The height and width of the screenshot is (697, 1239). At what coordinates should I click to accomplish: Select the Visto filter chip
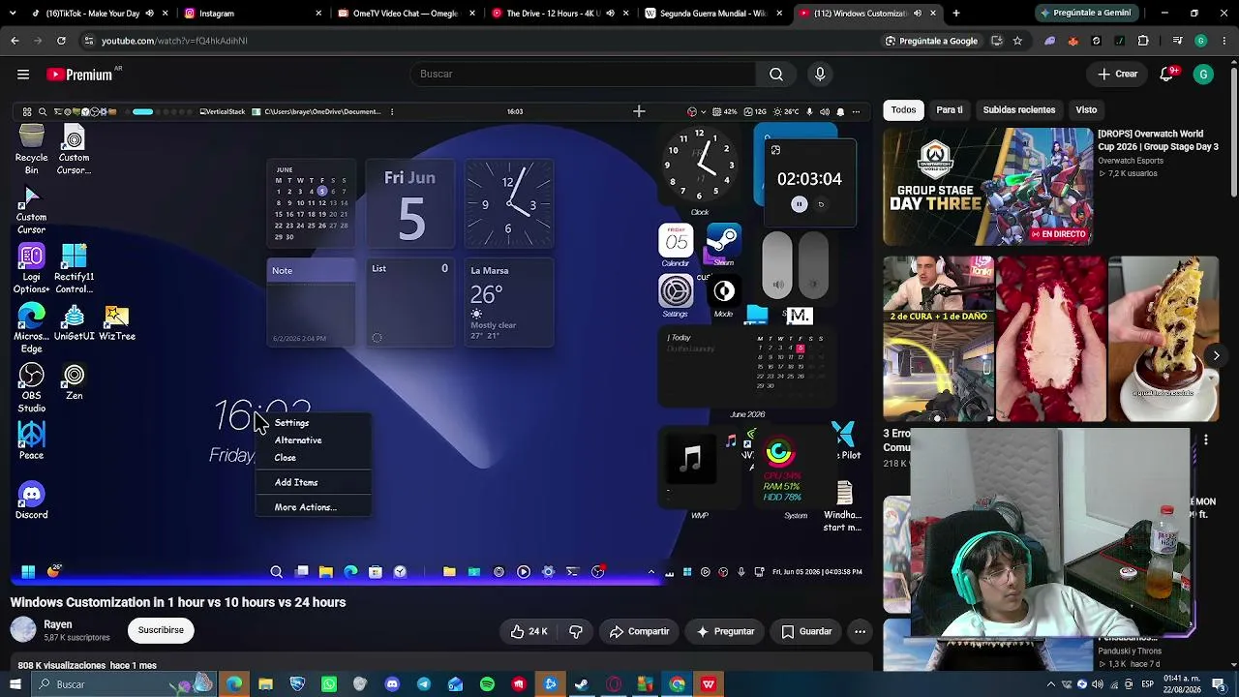point(1086,110)
